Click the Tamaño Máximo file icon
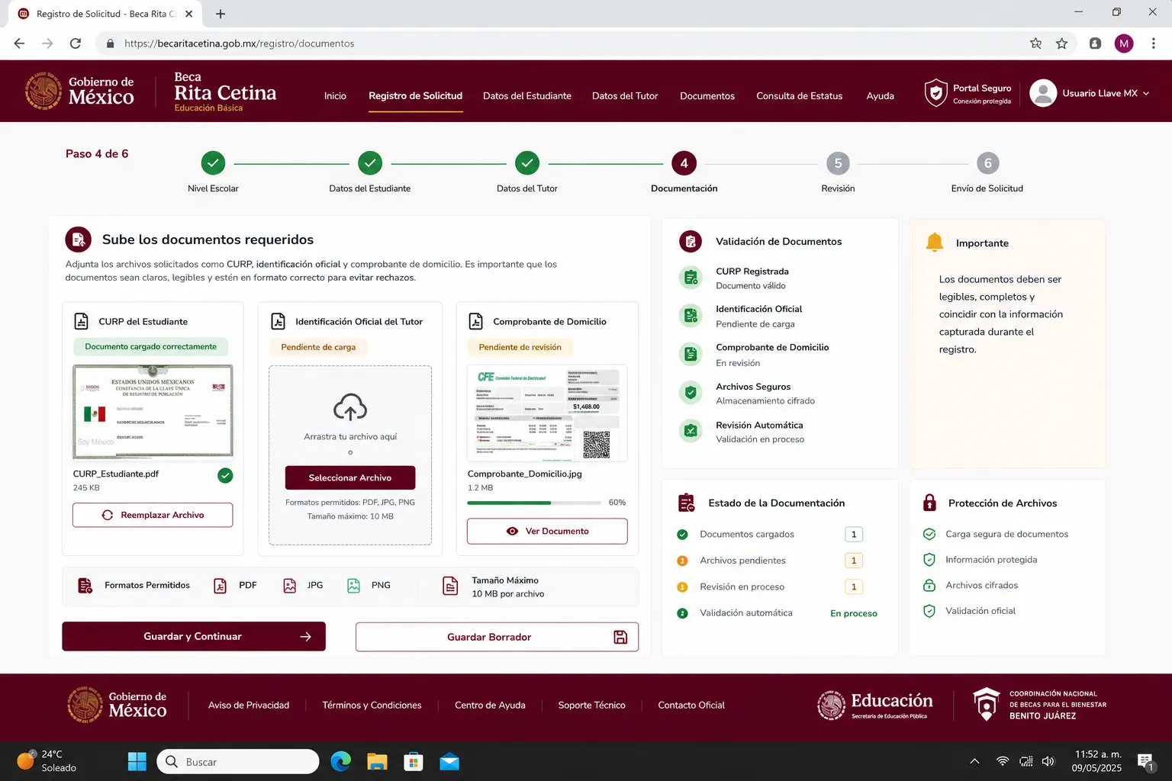The image size is (1172, 781). tap(450, 586)
